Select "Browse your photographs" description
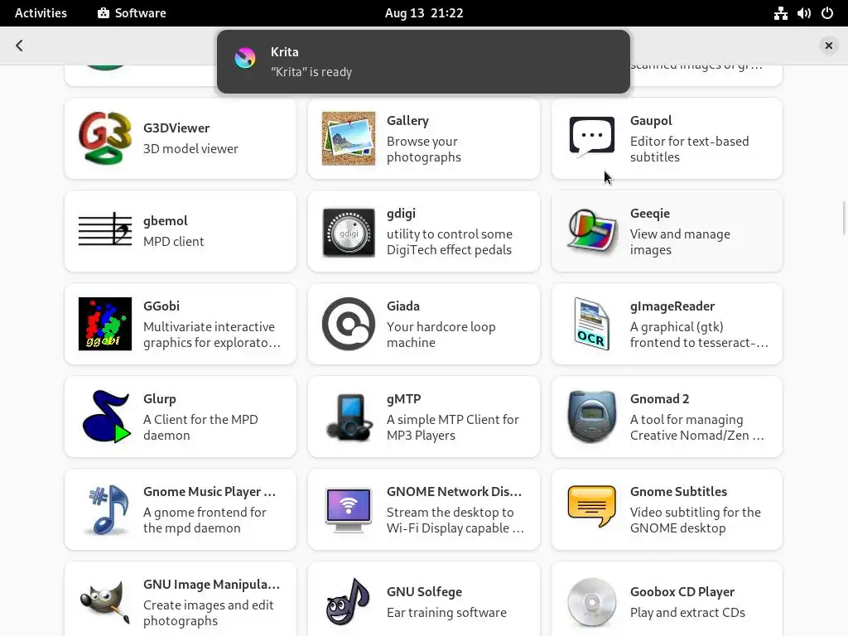This screenshot has width=848, height=636. [424, 149]
